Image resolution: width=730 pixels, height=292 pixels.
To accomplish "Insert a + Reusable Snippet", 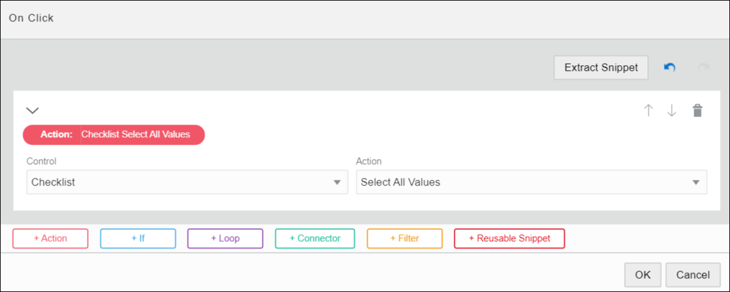I will 509,239.
